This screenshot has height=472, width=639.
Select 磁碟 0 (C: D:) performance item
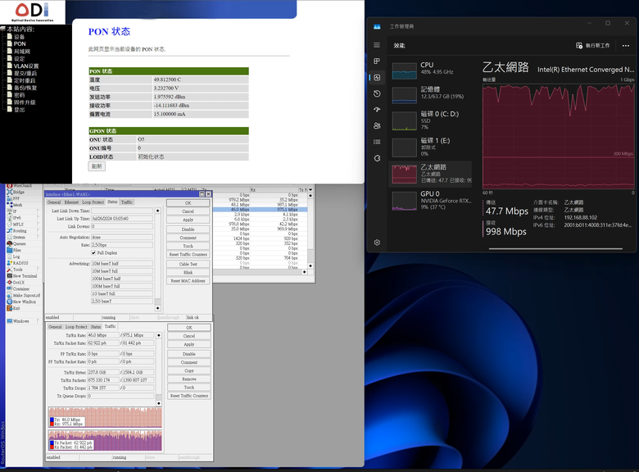tap(431, 120)
